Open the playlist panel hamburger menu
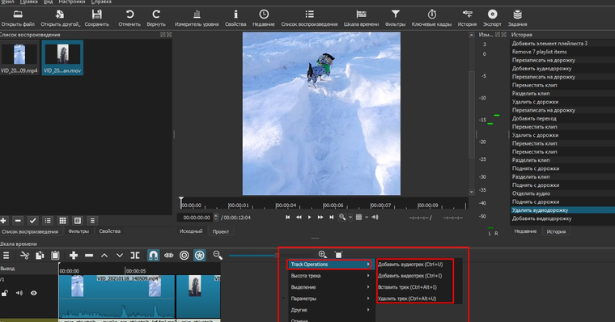615x322 pixels. tap(92, 221)
